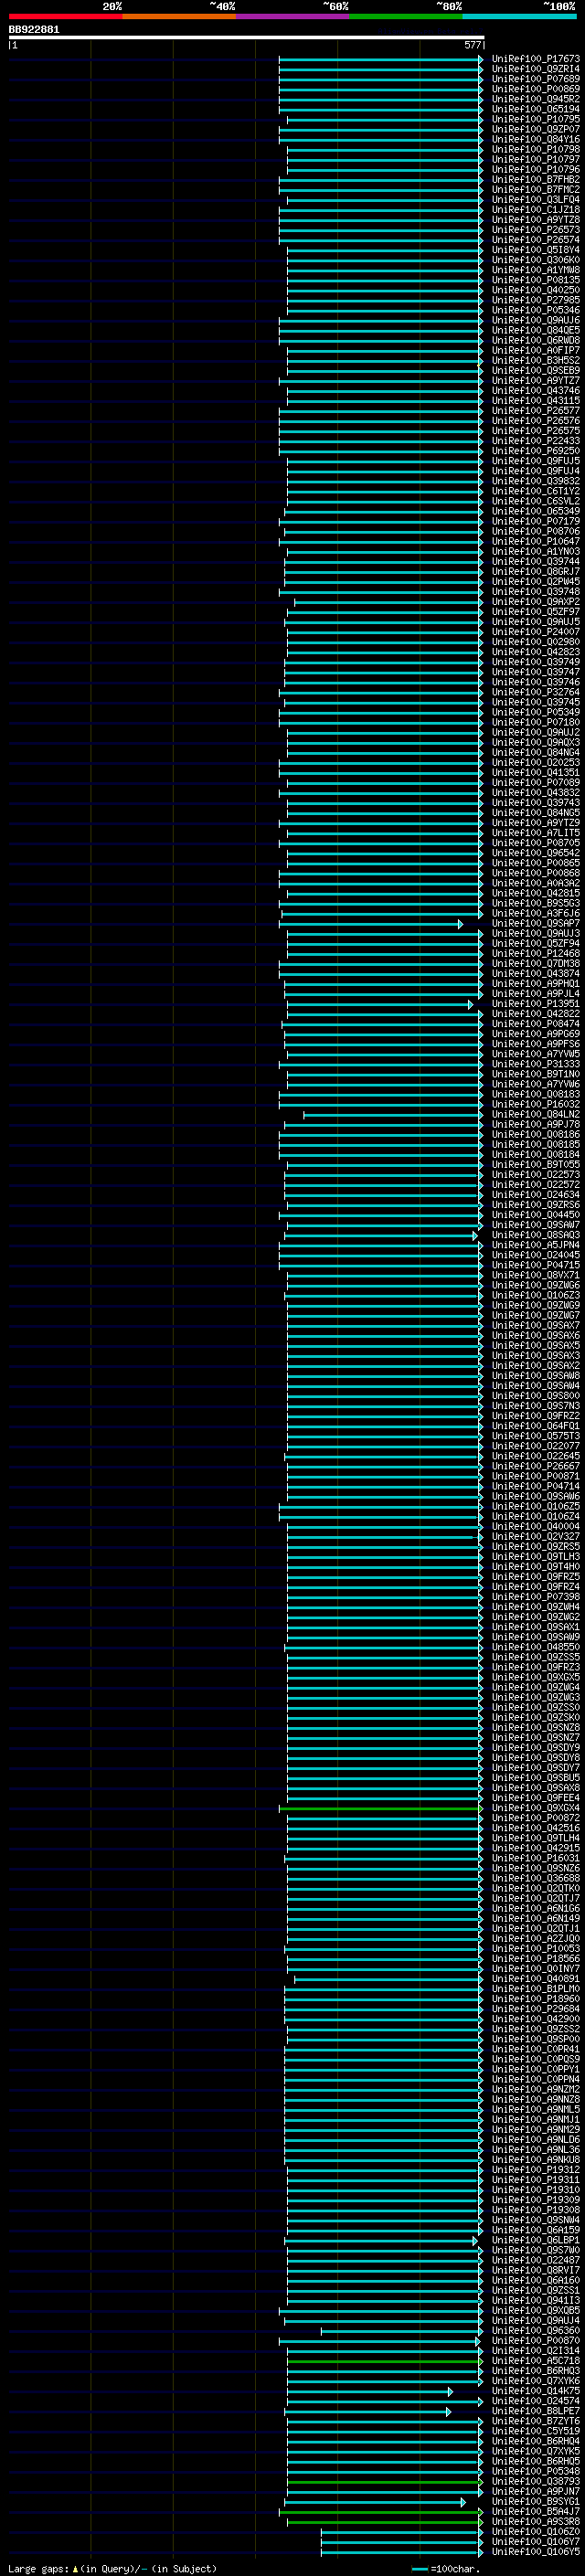Click the orange ~40% identity legend bar
Screen dimensions: 585x2576
tap(179, 16)
